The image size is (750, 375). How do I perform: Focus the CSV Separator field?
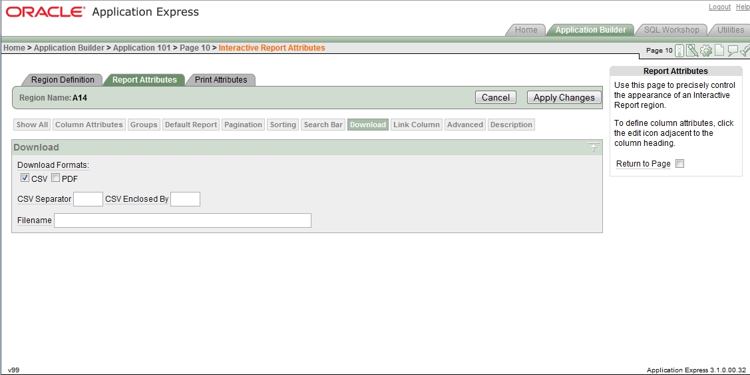(x=88, y=199)
